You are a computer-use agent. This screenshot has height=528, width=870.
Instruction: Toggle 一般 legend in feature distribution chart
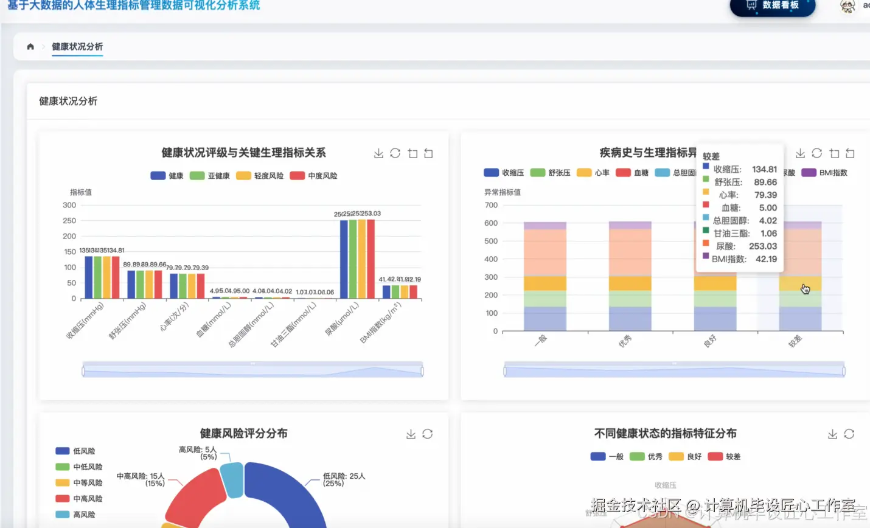pyautogui.click(x=607, y=456)
